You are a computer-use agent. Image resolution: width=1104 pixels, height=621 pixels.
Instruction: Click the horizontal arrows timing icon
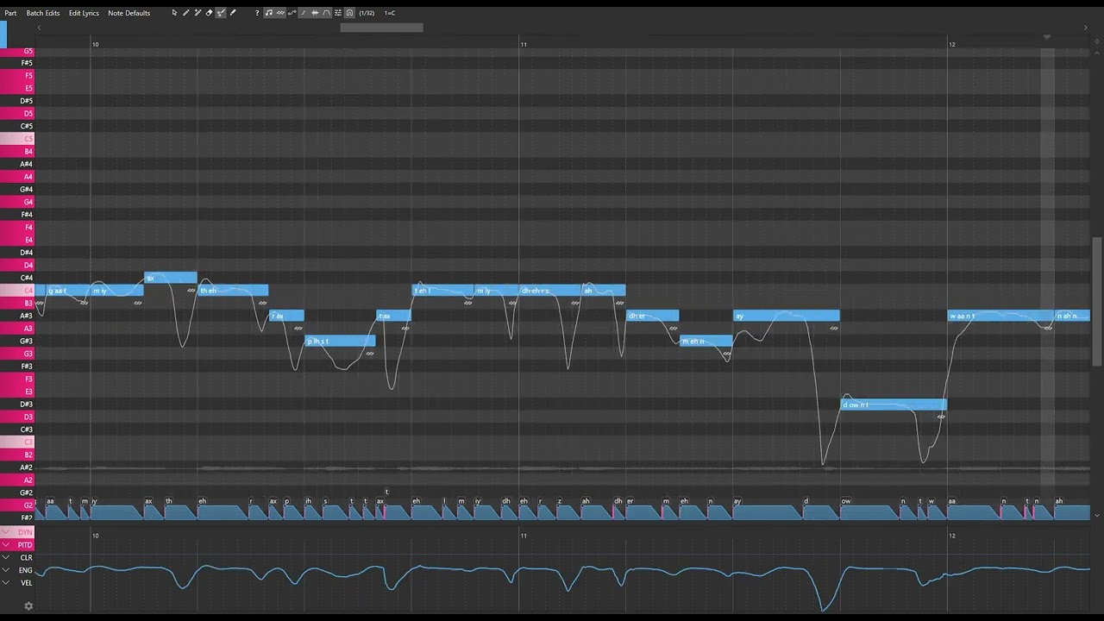(x=315, y=13)
